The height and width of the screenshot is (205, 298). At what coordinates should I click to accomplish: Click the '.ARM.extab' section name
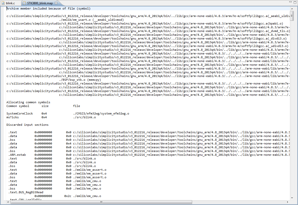point(17,155)
